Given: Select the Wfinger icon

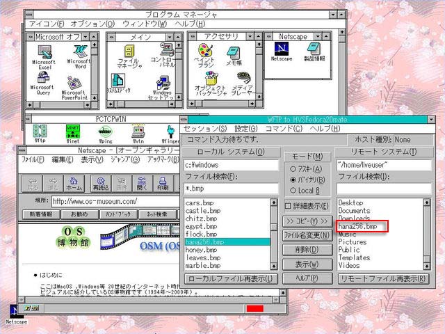Looking at the screenshot, I should pos(170,134).
